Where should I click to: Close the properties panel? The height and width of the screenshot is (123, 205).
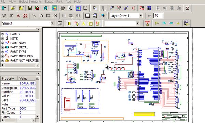[x=38, y=74]
